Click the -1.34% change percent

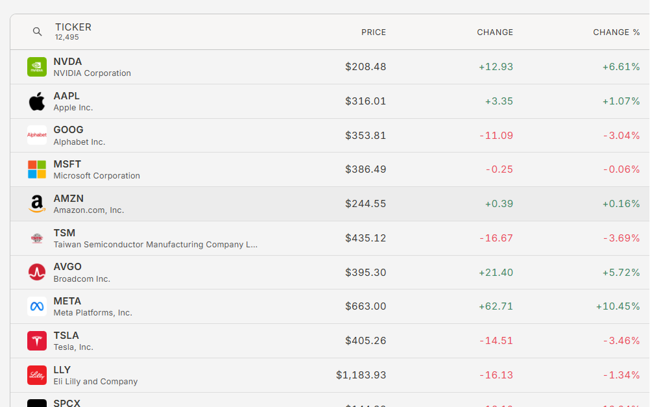[621, 375]
